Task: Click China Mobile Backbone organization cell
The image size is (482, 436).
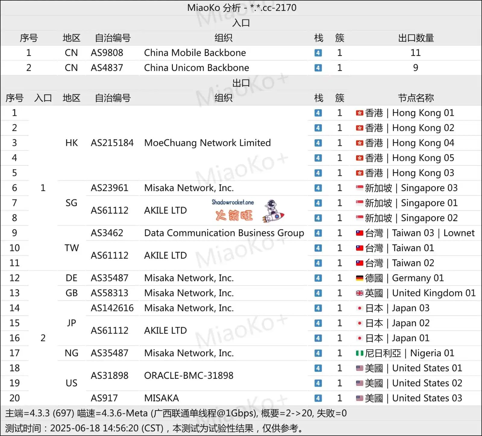Action: 195,53
